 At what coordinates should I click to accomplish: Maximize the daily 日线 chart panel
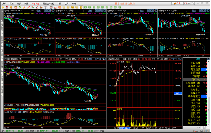105,59
